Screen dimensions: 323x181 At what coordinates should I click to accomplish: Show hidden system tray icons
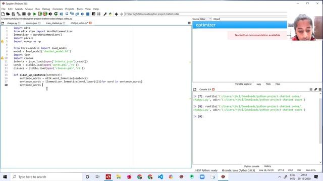click(279, 176)
